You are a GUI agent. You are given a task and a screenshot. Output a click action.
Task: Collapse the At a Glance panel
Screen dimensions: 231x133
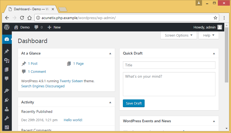(x=110, y=53)
